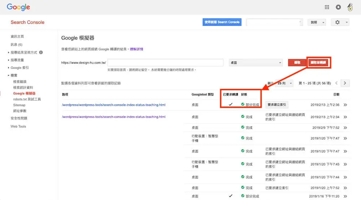Expand the 搜尋結果呈現方式 sidebar section
The image size is (361, 200).
[9, 52]
